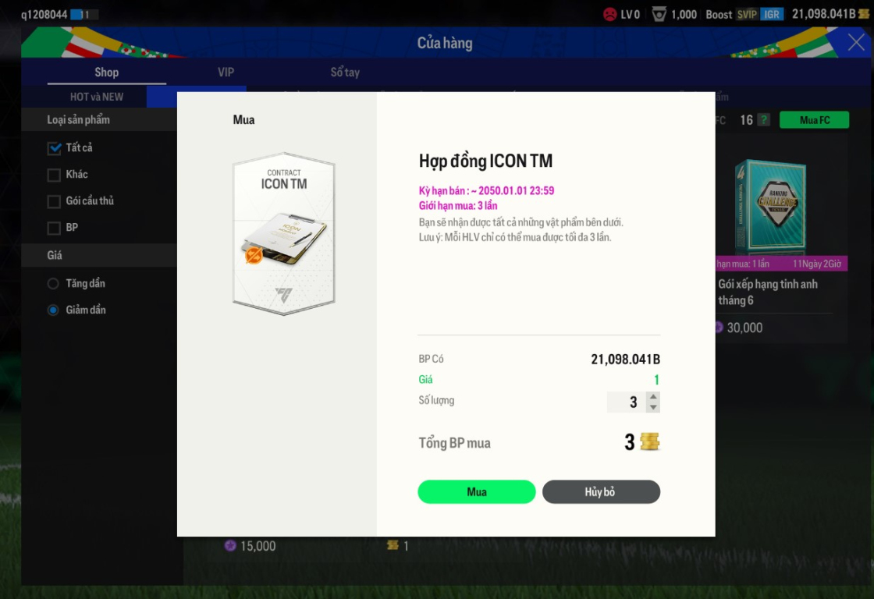Click the SVIP boost badge
The width and height of the screenshot is (874, 599).
click(746, 15)
